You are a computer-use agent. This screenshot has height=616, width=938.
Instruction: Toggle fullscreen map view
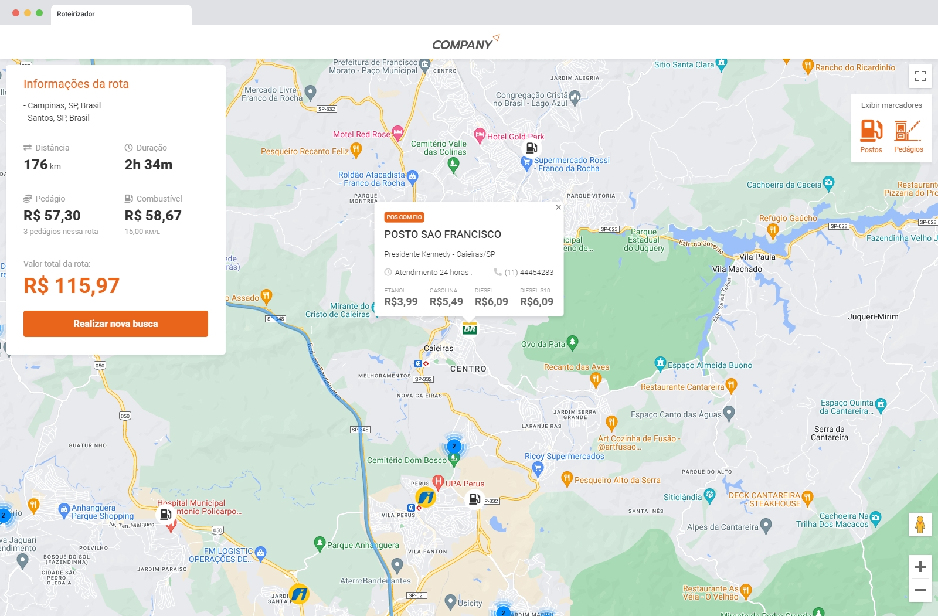(920, 76)
